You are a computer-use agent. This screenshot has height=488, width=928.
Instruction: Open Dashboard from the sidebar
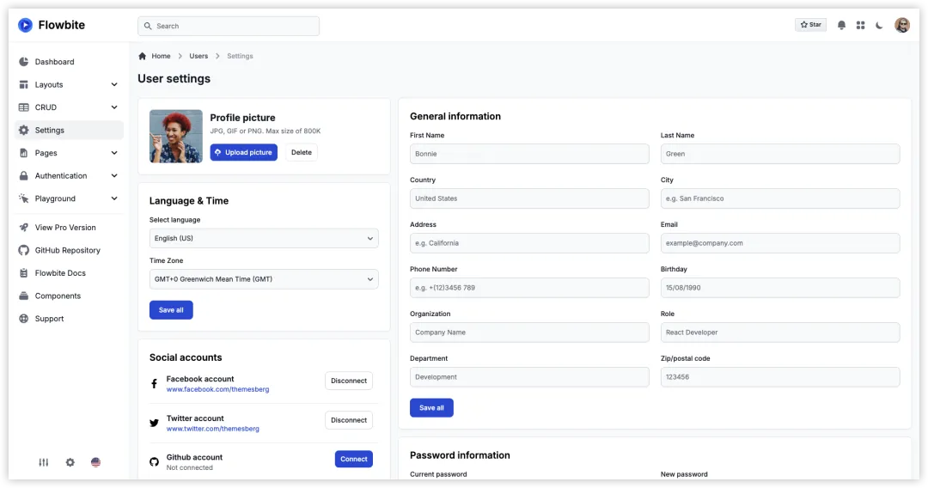54,62
